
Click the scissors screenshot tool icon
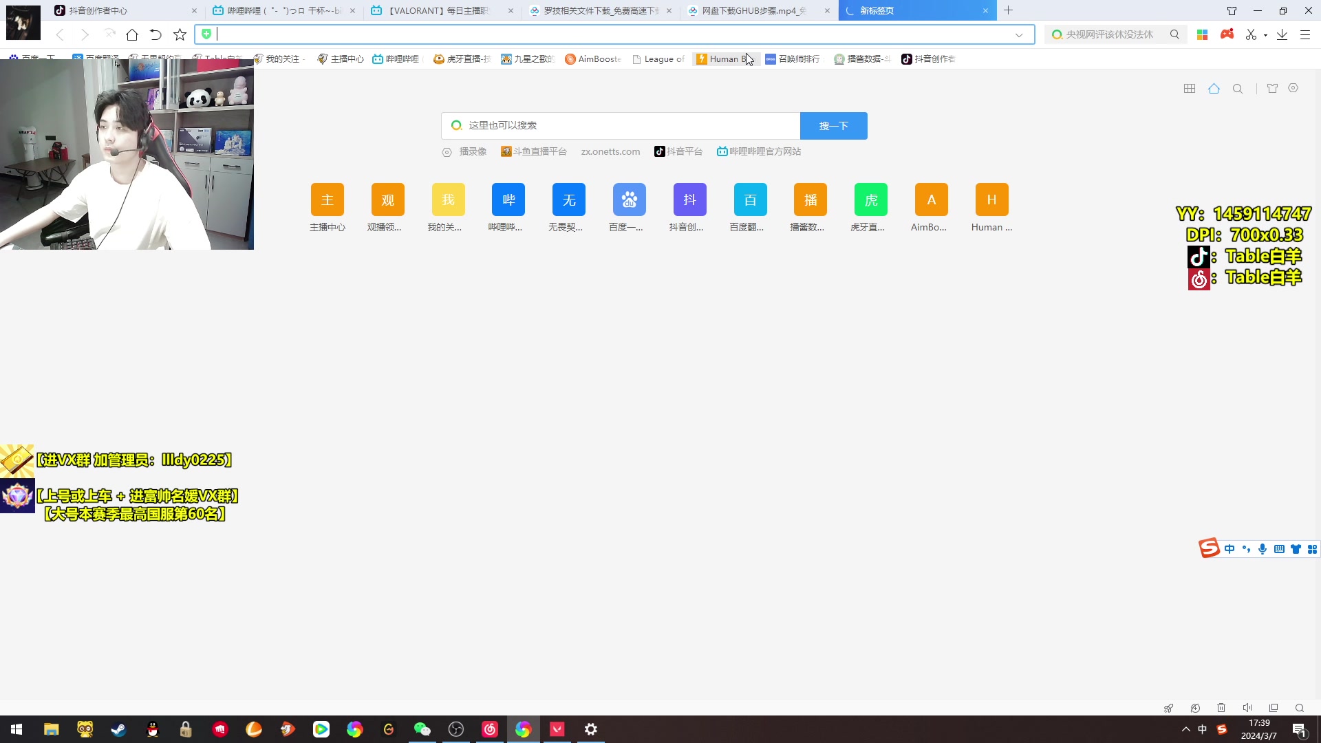pyautogui.click(x=1250, y=34)
